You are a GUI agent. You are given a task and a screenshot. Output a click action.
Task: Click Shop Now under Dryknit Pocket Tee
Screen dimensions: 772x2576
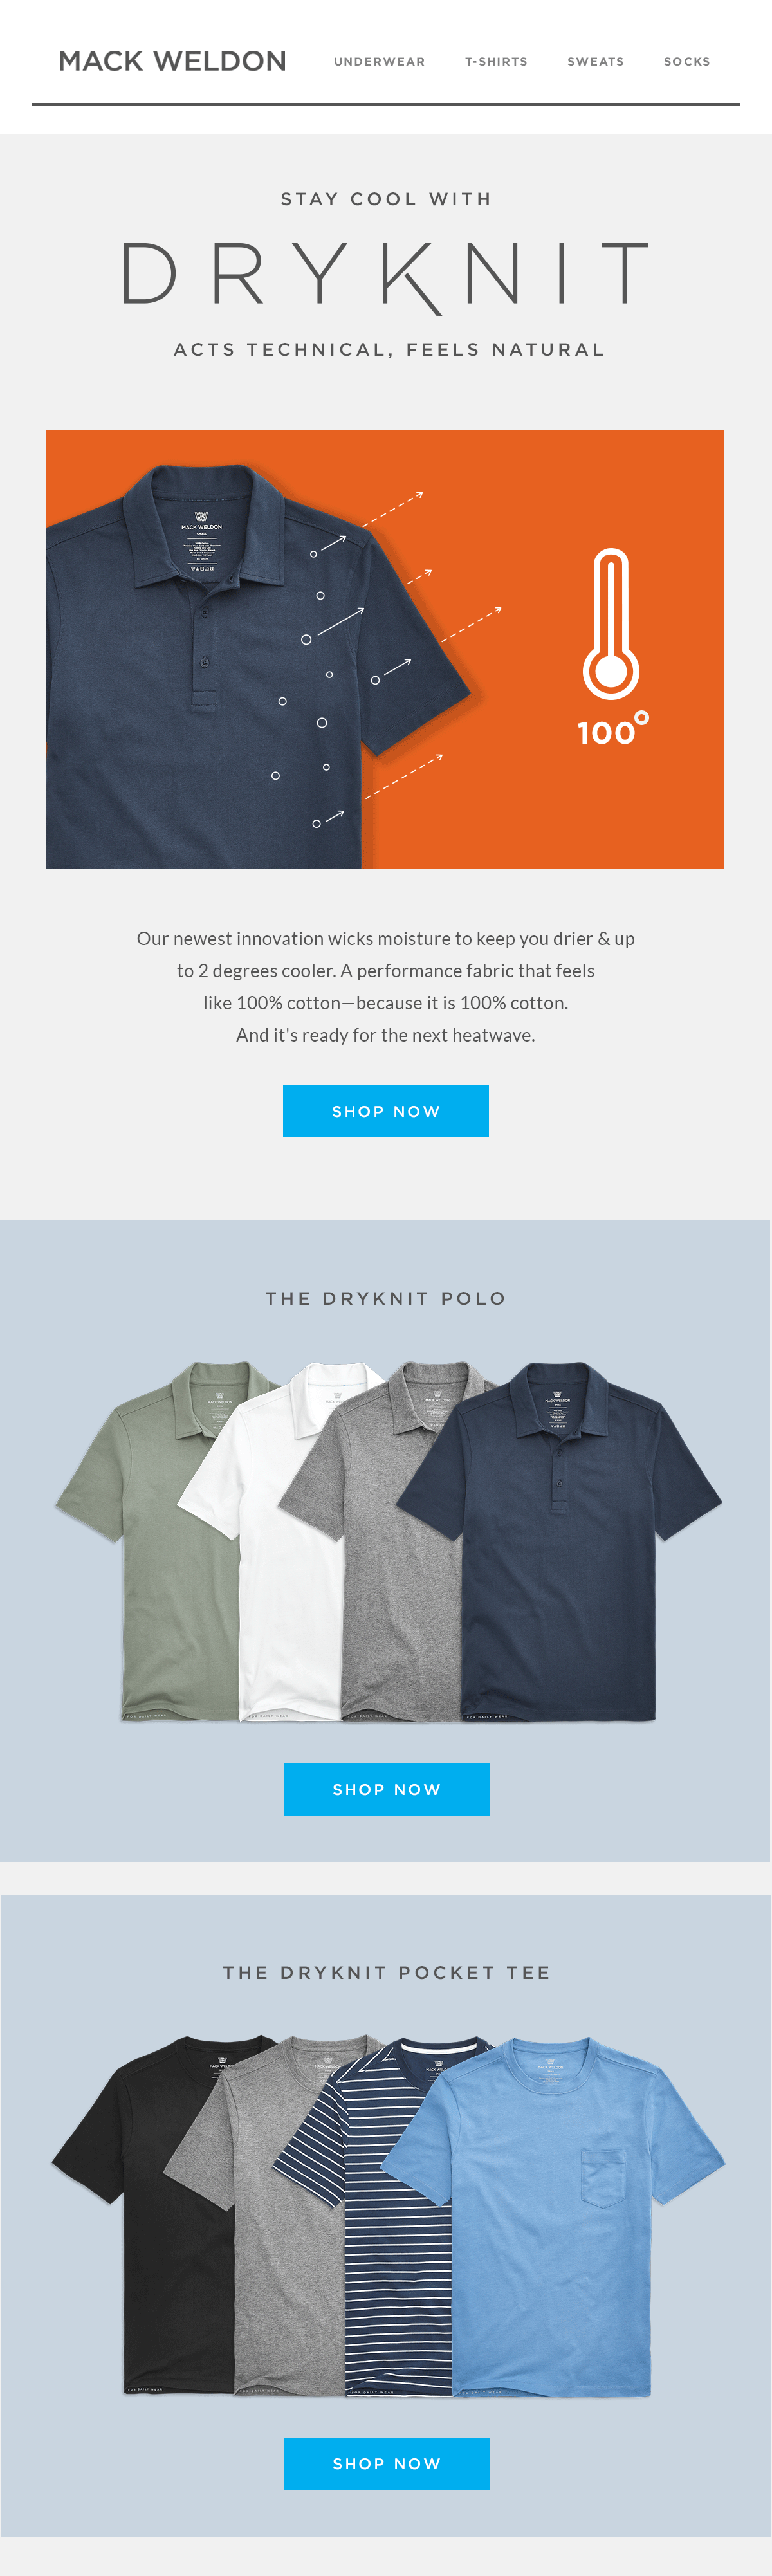click(386, 2463)
